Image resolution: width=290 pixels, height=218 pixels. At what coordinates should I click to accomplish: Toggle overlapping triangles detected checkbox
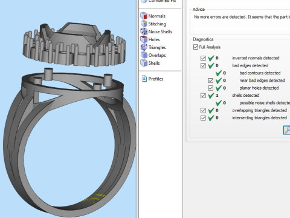click(203, 110)
